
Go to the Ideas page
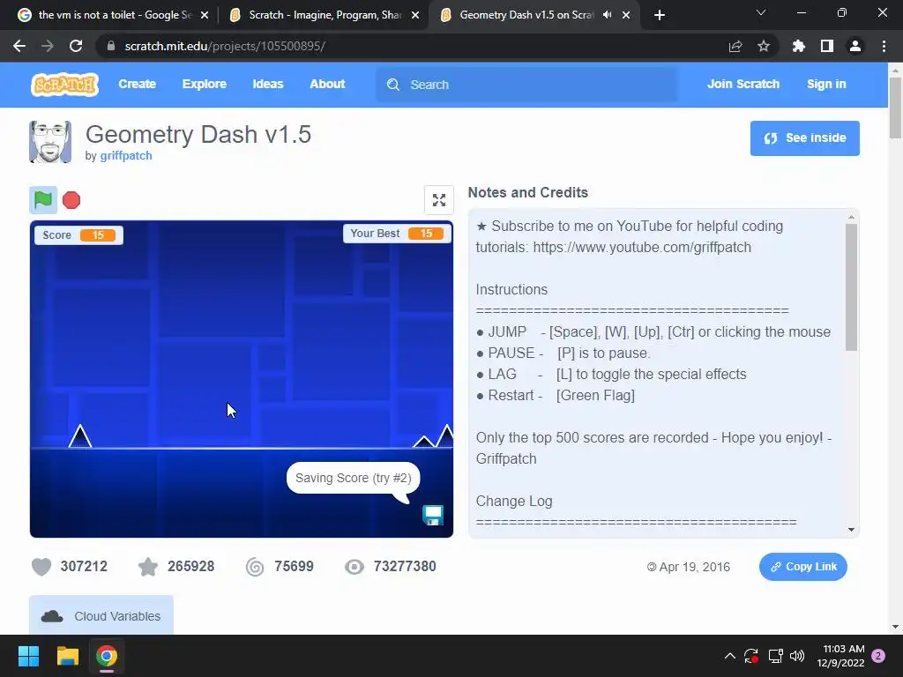pos(268,84)
